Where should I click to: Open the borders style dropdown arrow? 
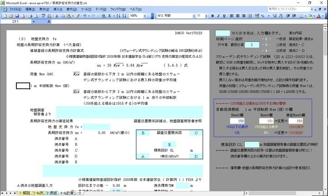305,16
